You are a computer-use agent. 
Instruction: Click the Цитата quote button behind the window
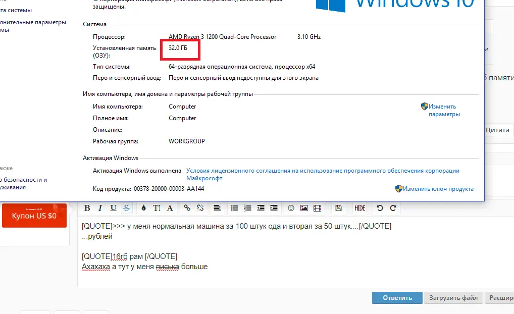pyautogui.click(x=497, y=130)
